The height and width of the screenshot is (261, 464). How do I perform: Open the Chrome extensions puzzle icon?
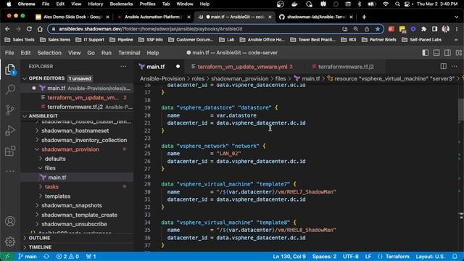(x=423, y=29)
